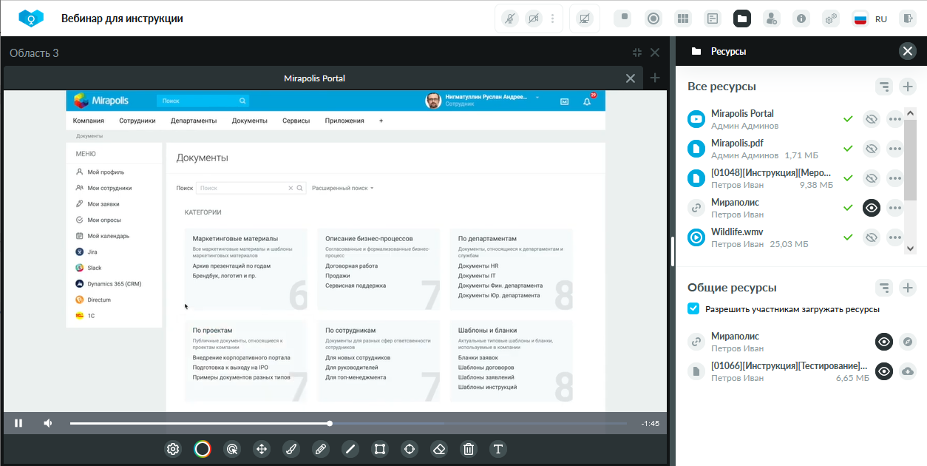Open the three-dot menu for Wildlife.wmv
The image size is (927, 466).
pyautogui.click(x=895, y=237)
